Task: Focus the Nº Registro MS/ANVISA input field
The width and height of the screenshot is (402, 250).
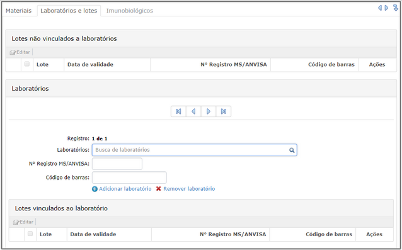Action: [117, 164]
